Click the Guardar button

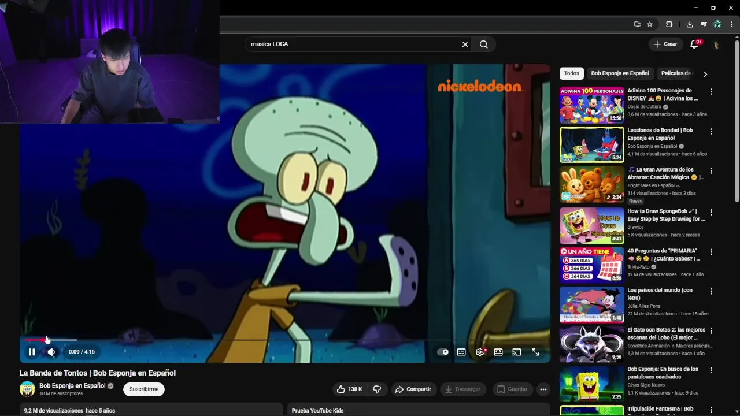(513, 389)
